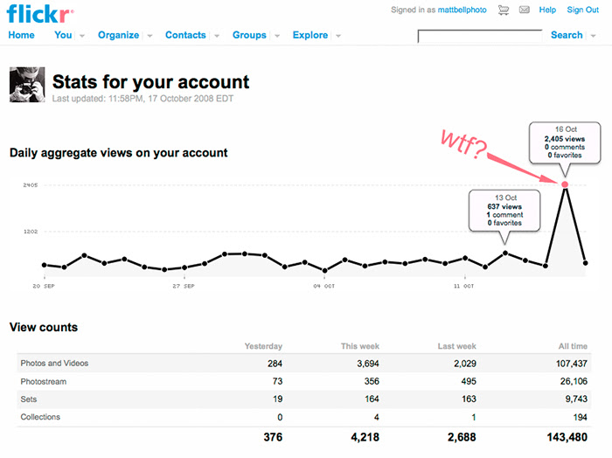Click the Last week column header
The image size is (612, 458).
pyautogui.click(x=456, y=346)
